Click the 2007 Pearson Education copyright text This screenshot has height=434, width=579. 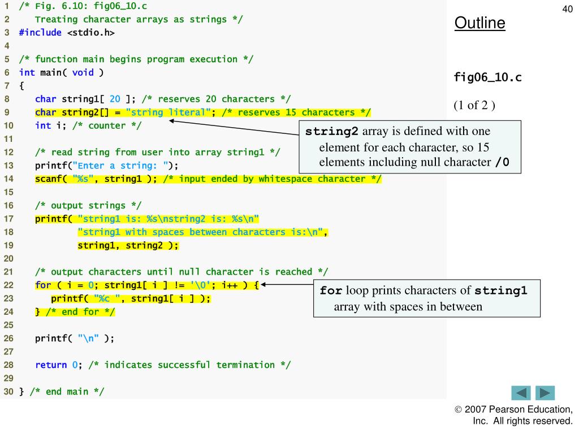click(513, 415)
